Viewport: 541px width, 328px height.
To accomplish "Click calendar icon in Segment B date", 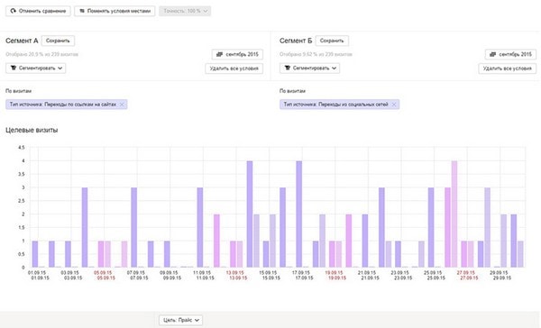I will [x=492, y=54].
